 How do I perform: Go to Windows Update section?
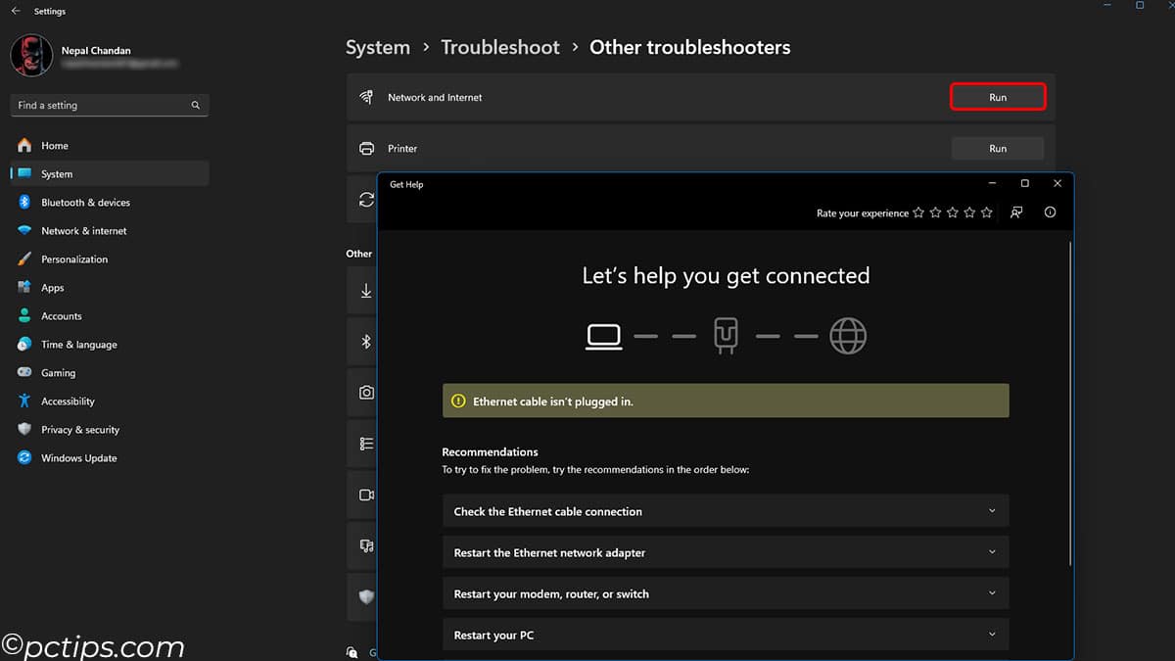coord(78,458)
